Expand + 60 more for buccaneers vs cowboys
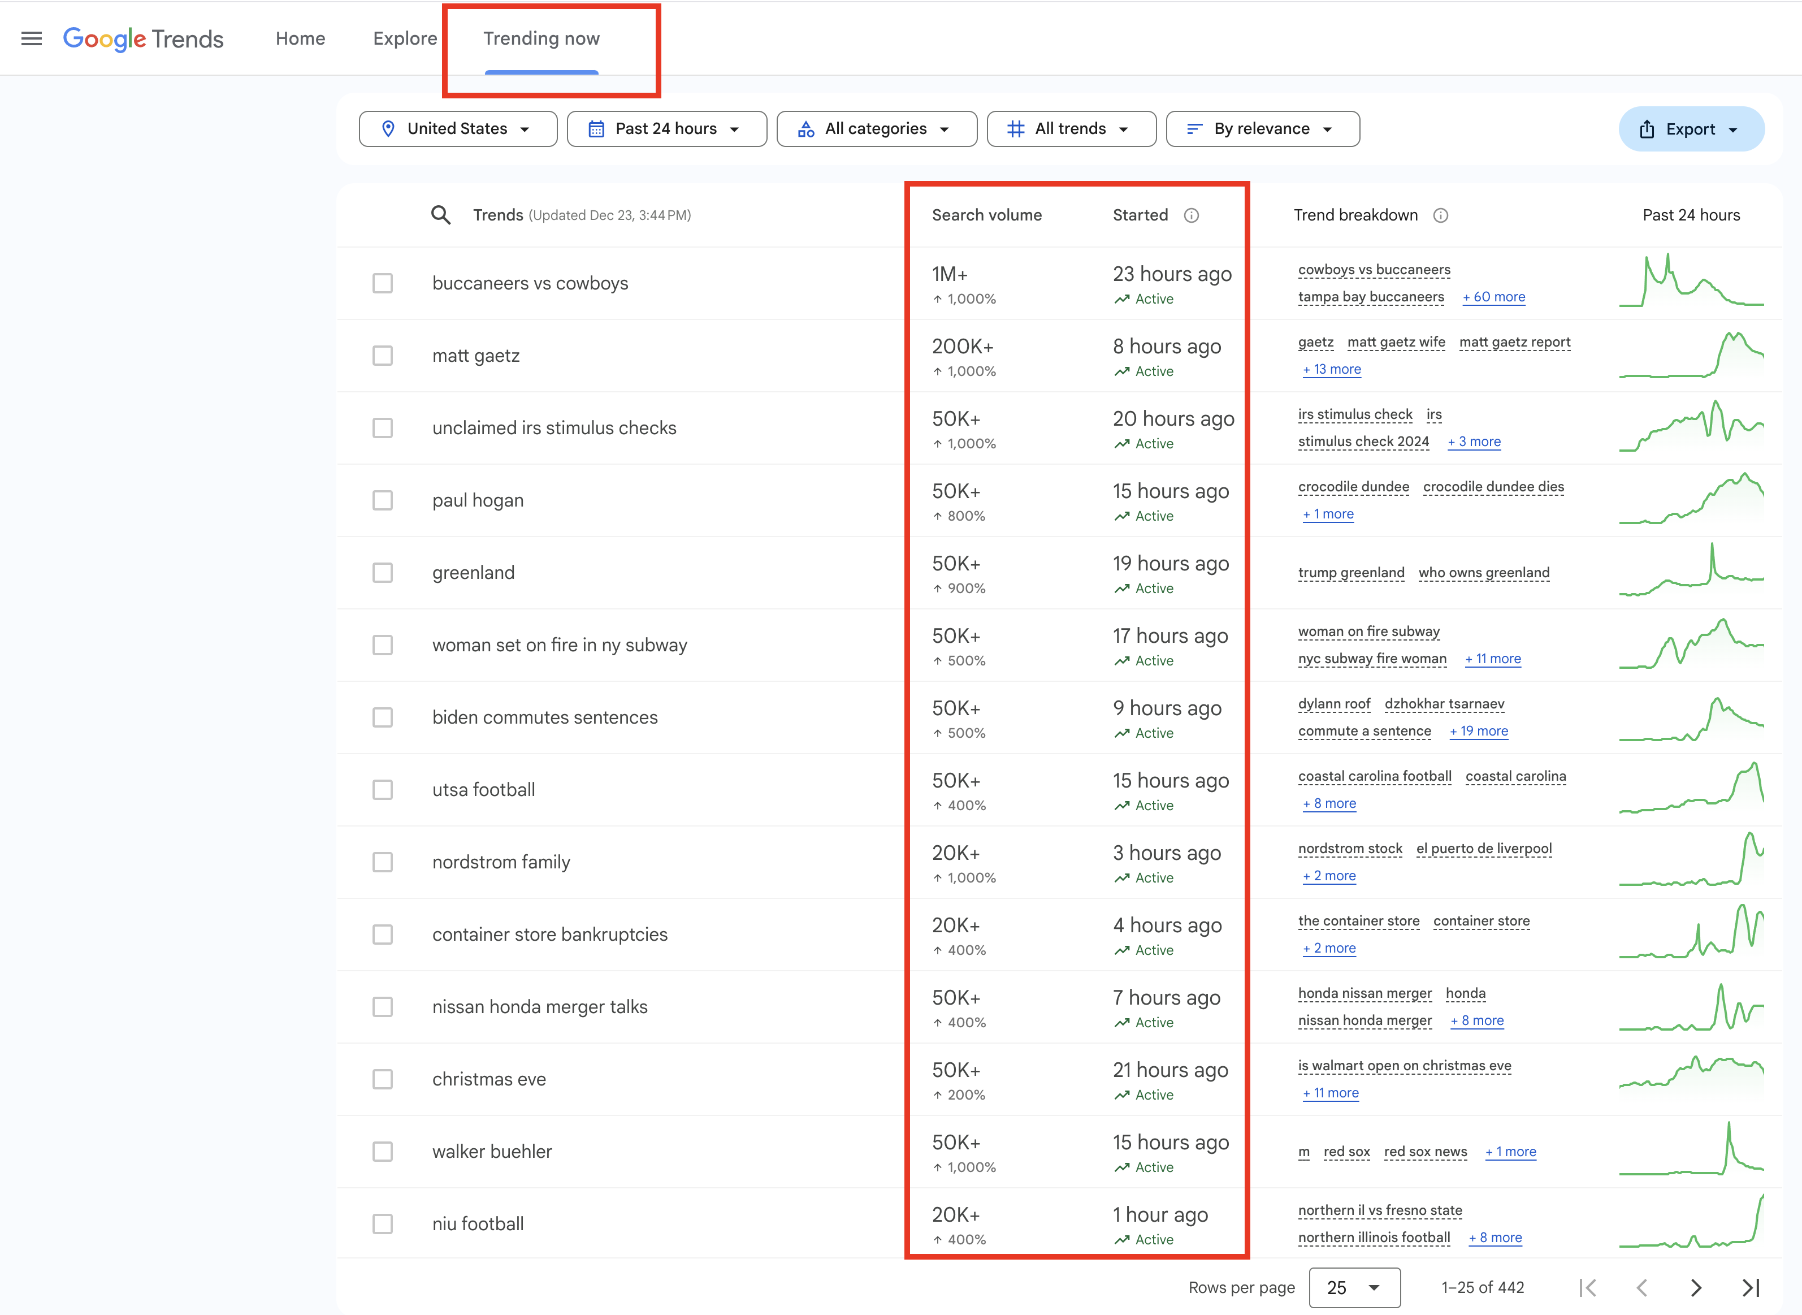1802x1315 pixels. click(x=1494, y=297)
